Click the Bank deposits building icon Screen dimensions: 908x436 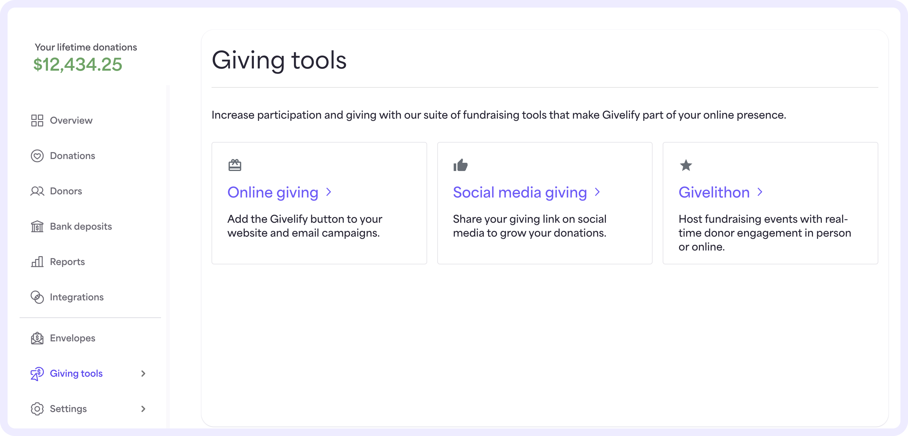coord(37,227)
